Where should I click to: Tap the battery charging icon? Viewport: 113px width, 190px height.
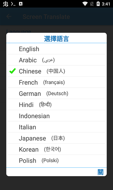[x=98, y=4]
